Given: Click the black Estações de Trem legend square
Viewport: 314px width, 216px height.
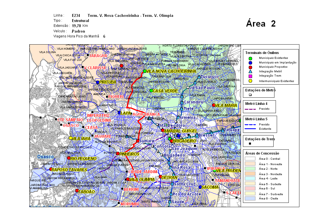Looking at the screenshot, I should pos(250,143).
